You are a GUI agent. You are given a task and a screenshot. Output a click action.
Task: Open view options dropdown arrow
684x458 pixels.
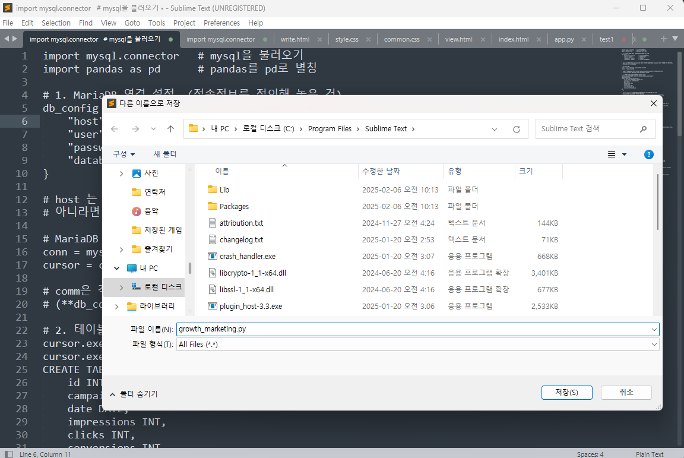(624, 154)
